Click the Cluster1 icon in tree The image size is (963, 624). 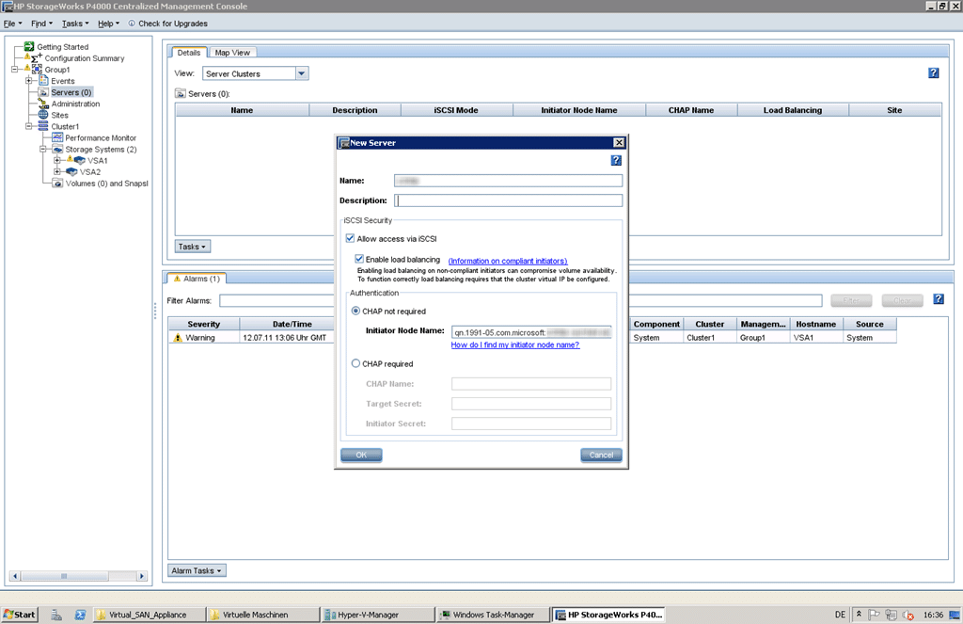pos(43,126)
